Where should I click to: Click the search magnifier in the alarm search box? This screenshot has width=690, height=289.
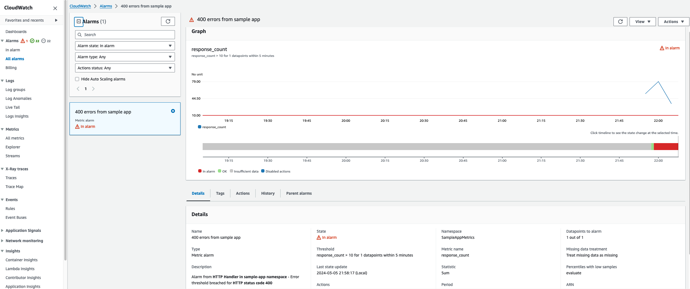click(x=80, y=35)
